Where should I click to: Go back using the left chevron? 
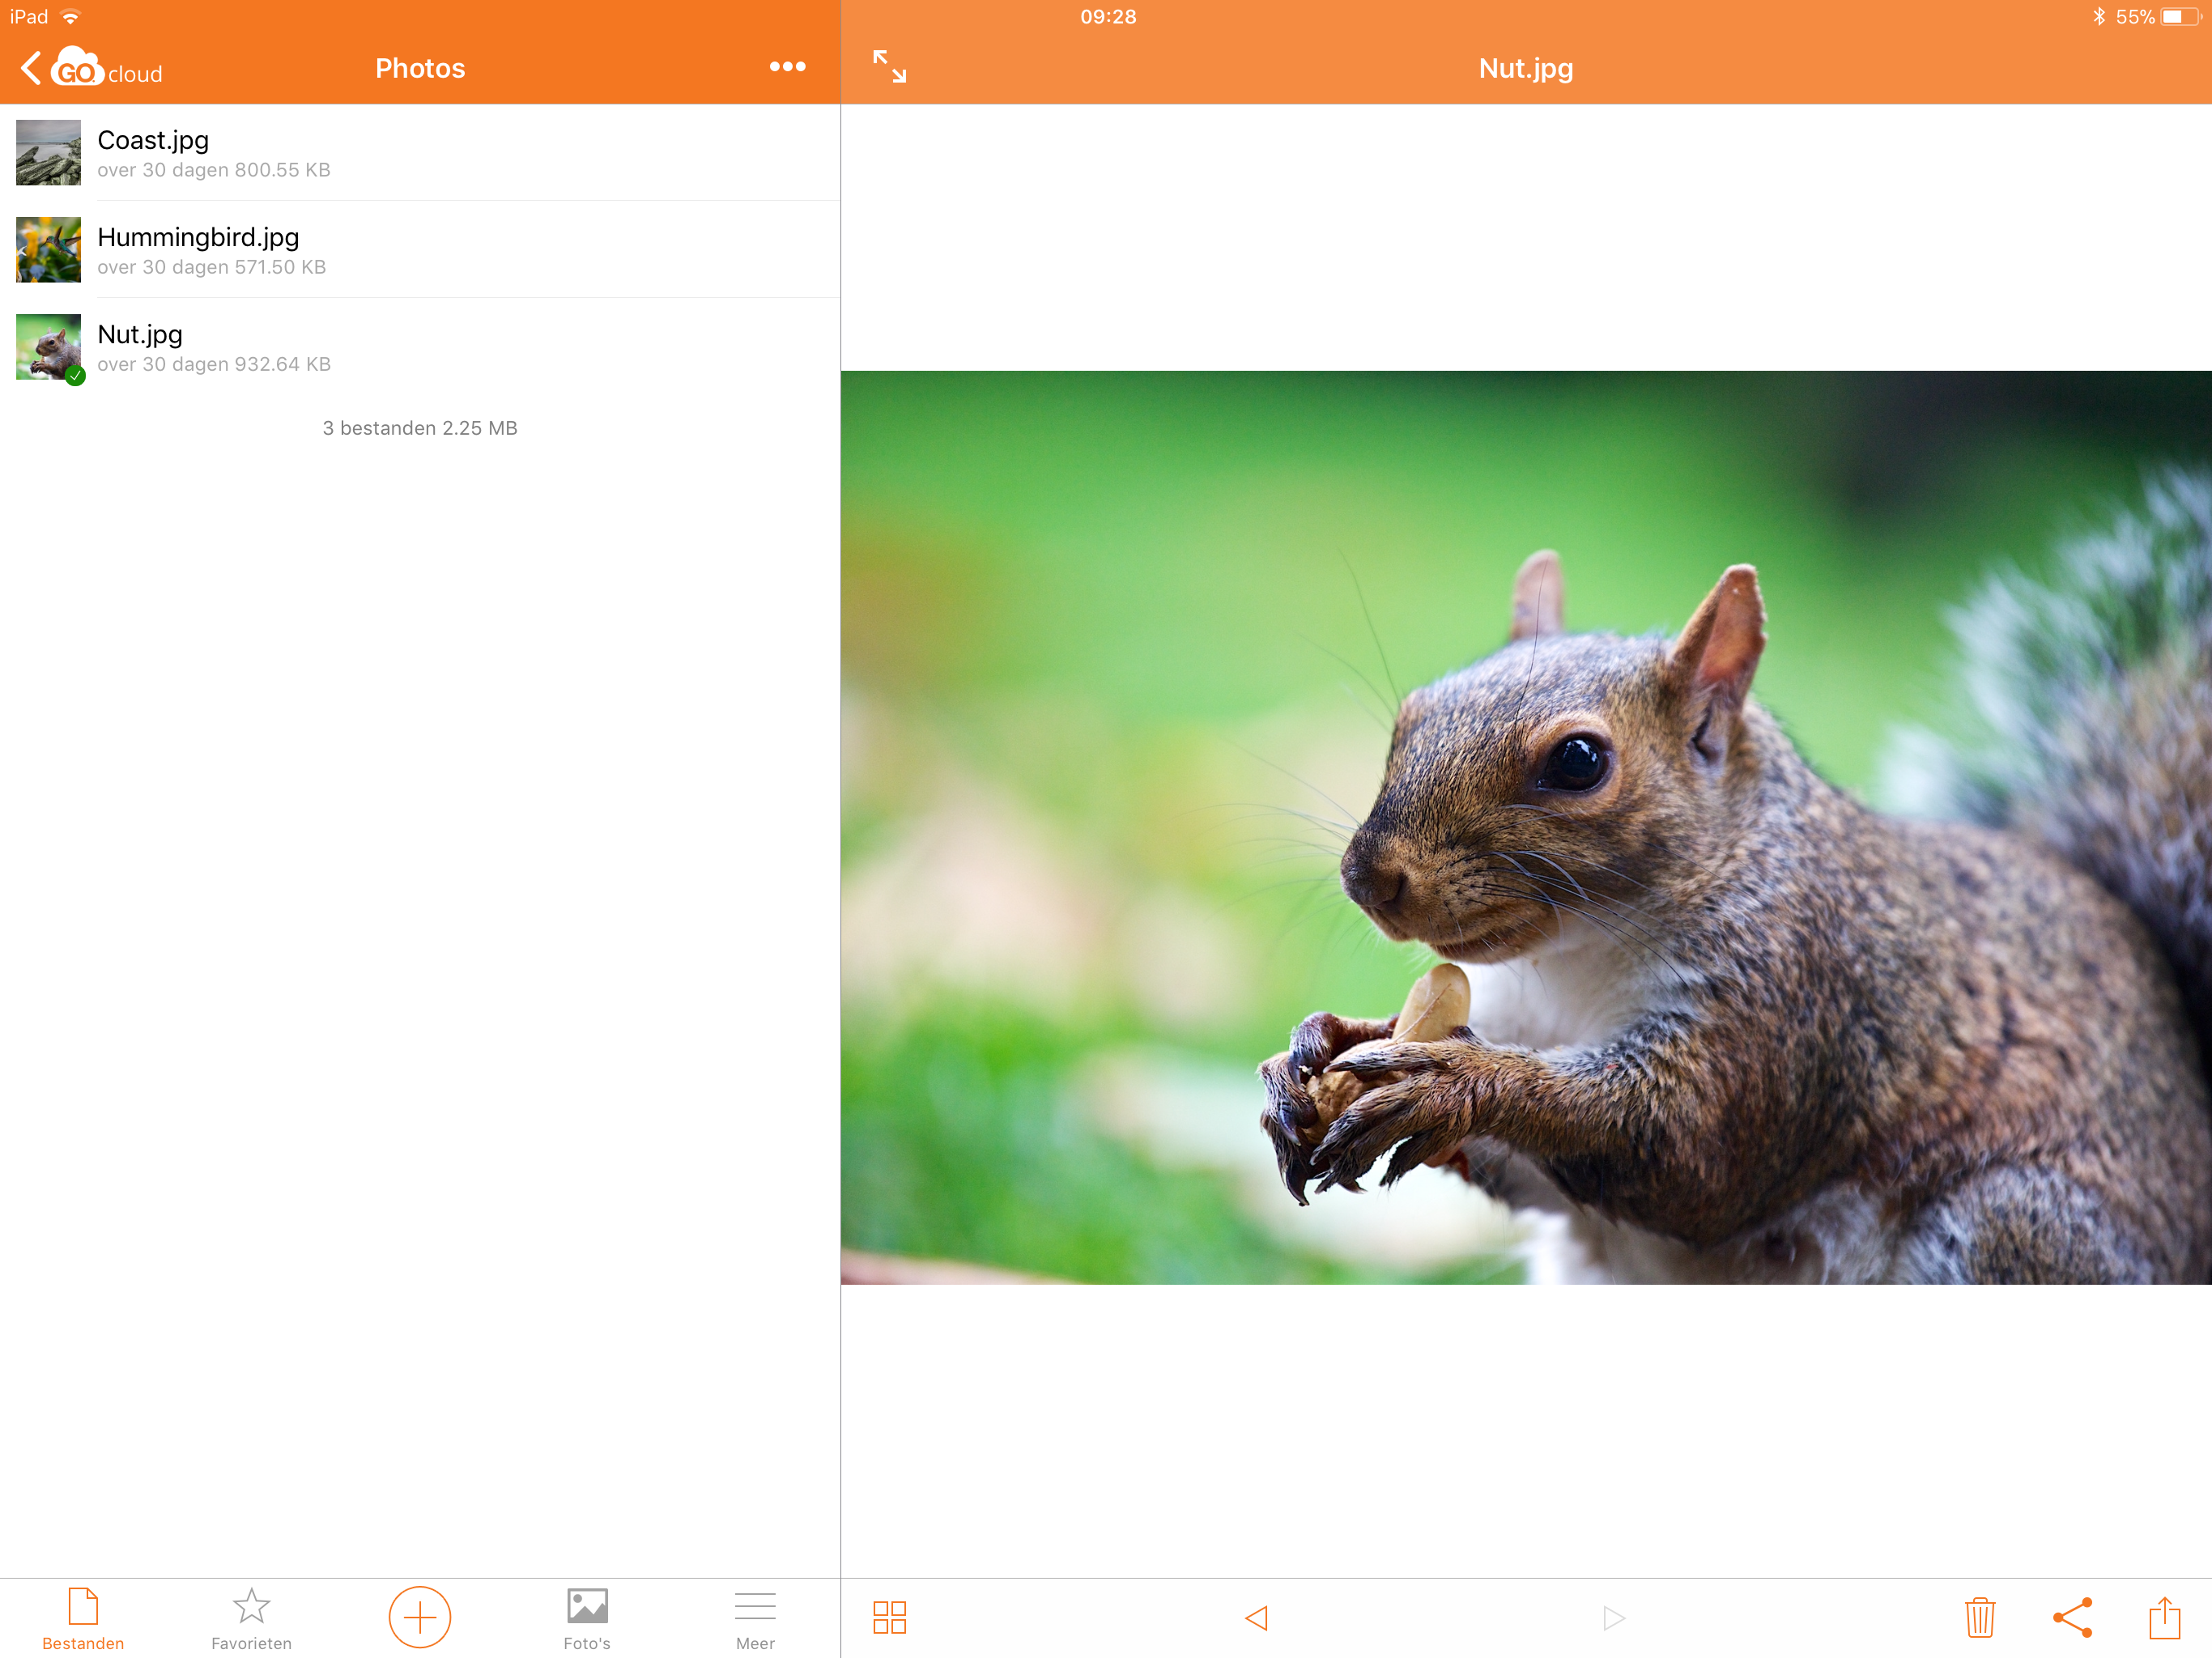click(31, 68)
